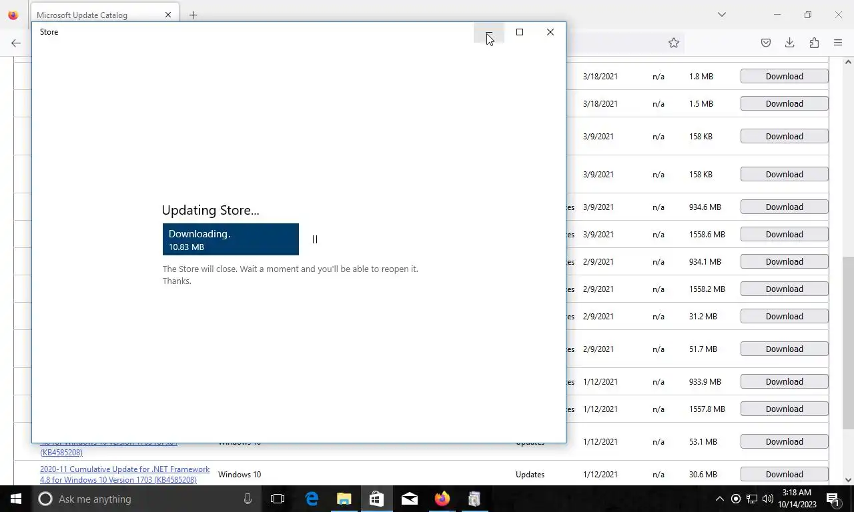The height and width of the screenshot is (512, 854).
Task: Open Mail app from taskbar
Action: pyautogui.click(x=410, y=499)
